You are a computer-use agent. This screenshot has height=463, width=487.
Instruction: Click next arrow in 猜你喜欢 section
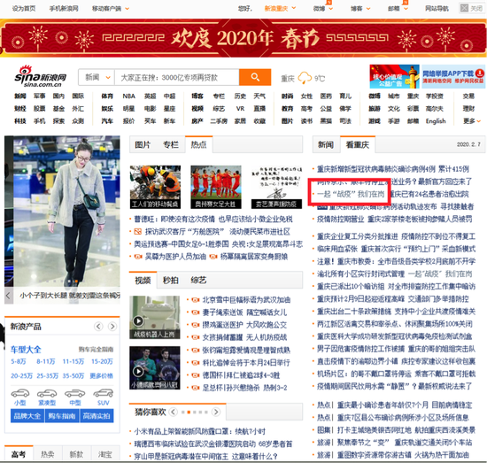coord(215,412)
